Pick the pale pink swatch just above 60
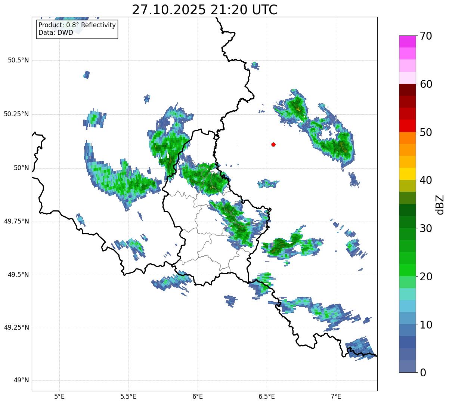This screenshot has height=404, width=449. coord(407,78)
